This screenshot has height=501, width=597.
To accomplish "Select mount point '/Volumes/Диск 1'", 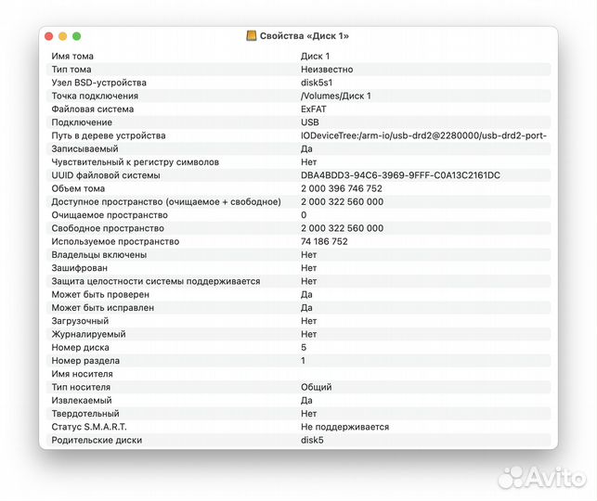I will [x=336, y=96].
